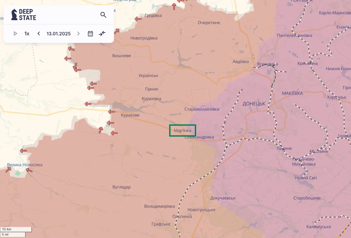Screen dimensions: 351x238
Task: Click the Авдіївка town label
Action: click(241, 62)
